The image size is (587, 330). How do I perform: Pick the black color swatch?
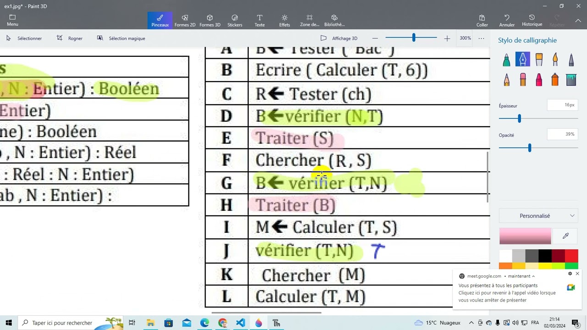click(x=545, y=256)
